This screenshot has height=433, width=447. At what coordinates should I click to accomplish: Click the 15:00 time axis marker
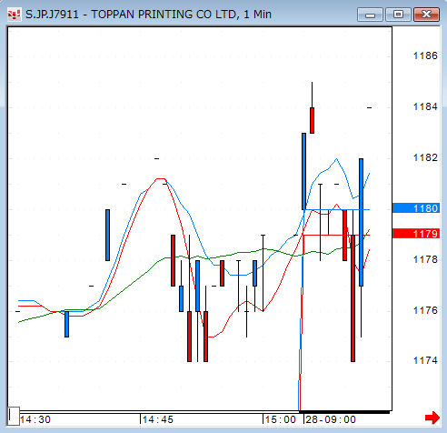pos(280,419)
